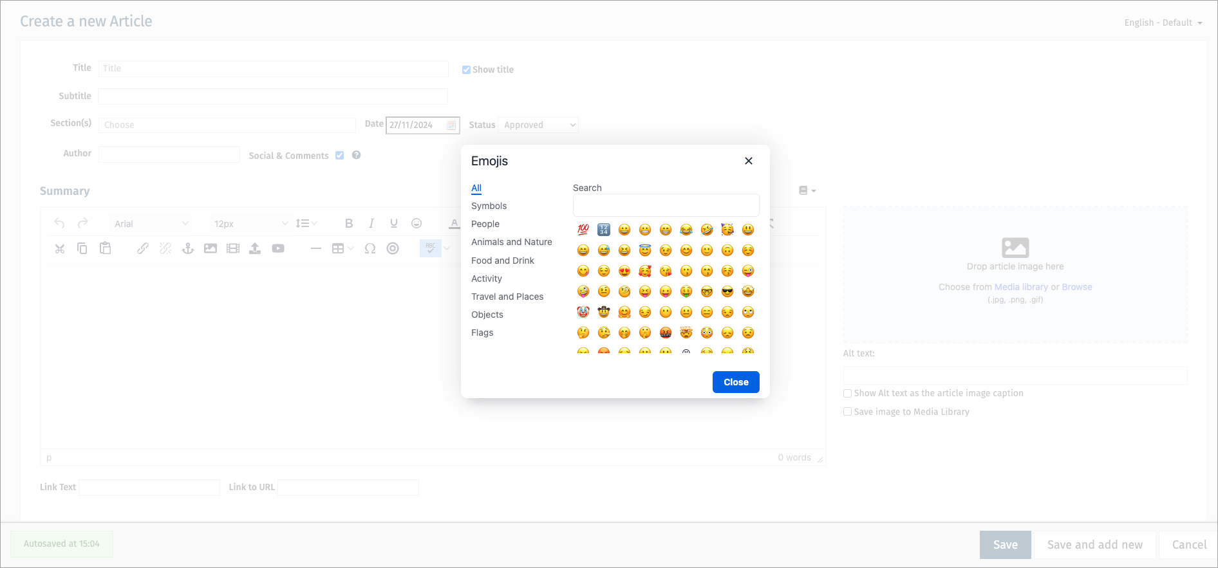Select the All emoji category
1218x568 pixels.
coord(476,188)
